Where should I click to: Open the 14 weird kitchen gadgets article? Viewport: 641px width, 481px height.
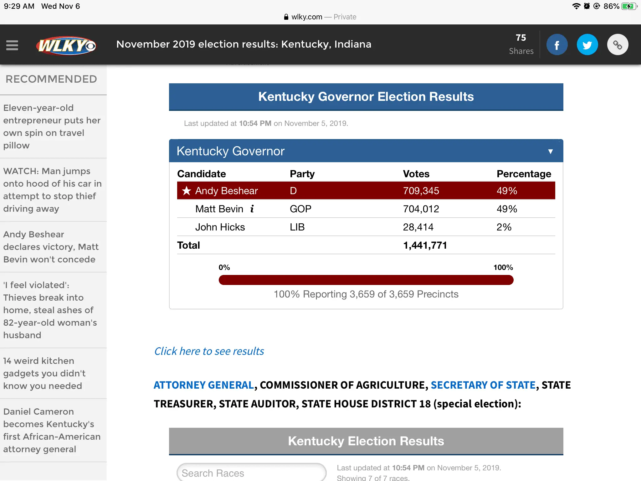point(44,373)
